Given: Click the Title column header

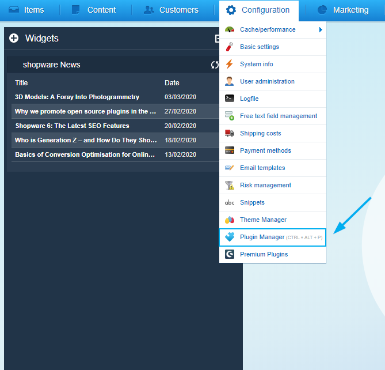Looking at the screenshot, I should 21,83.
